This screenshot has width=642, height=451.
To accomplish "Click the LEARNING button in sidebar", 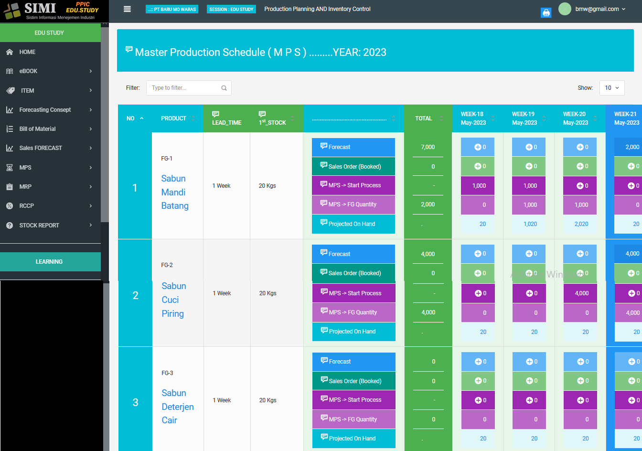I will (x=50, y=262).
